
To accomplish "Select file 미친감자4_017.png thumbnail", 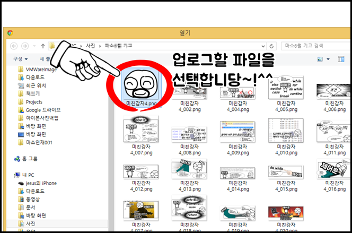I will [141, 211].
